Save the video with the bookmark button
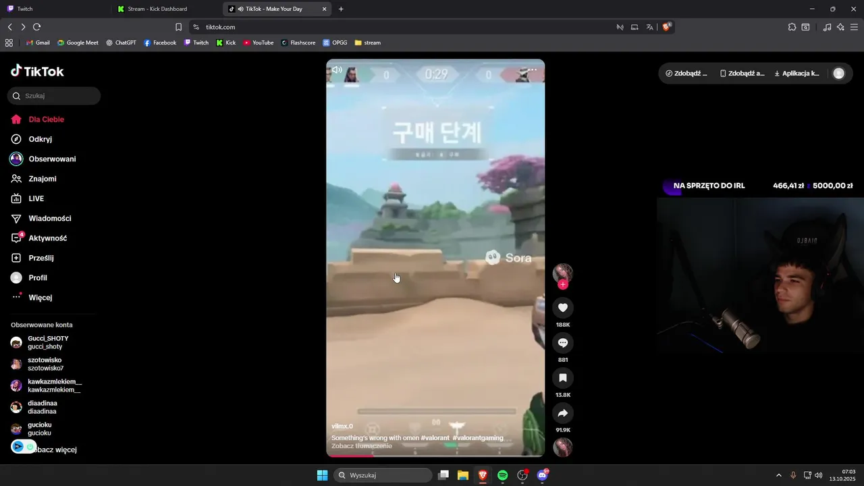 (563, 378)
